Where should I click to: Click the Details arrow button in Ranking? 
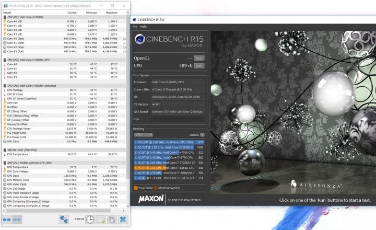(203, 135)
